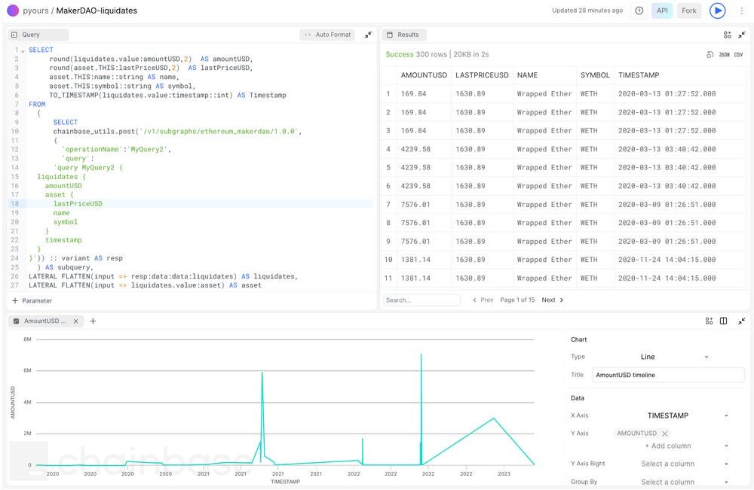Toggle split view in the chart panel
Viewport: 754px width, 490px height.
[723, 321]
